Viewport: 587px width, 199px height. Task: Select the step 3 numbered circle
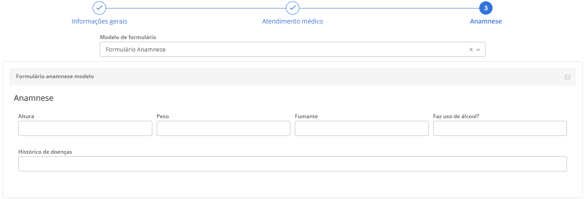[x=486, y=8]
